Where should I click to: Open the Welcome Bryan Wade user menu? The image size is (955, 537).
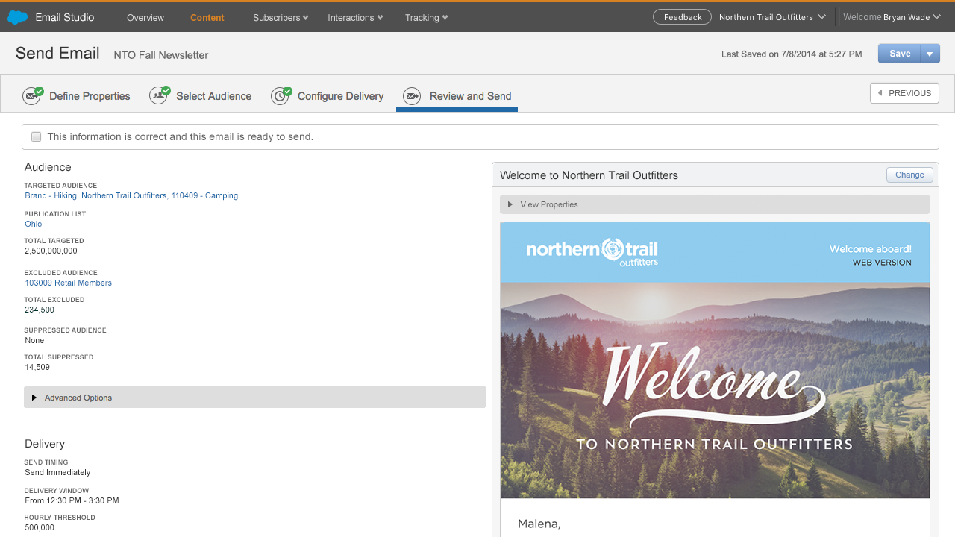[x=892, y=17]
